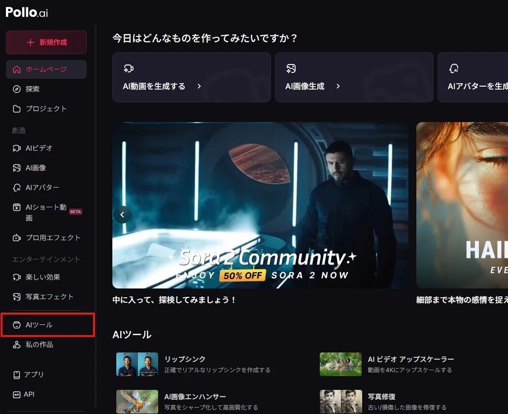Click the home icon beside ホームページ
This screenshot has width=508, height=414.
click(17, 69)
